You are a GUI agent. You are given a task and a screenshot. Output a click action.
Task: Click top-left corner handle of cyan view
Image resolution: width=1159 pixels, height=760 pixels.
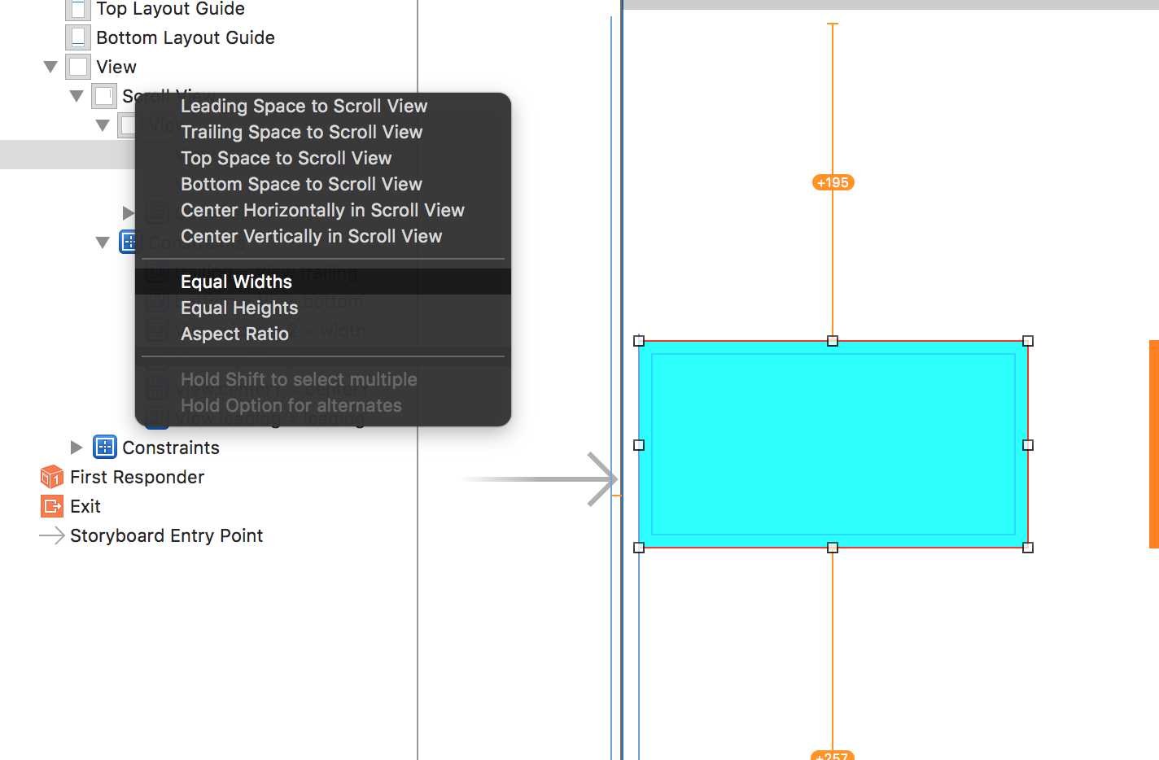[x=639, y=341]
